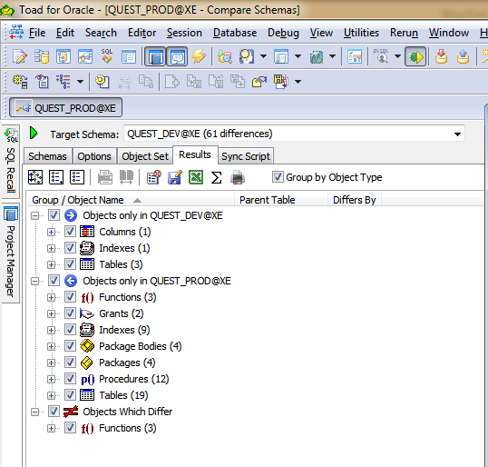Click the check-all items list icon
The width and height of the screenshot is (488, 467).
56,177
